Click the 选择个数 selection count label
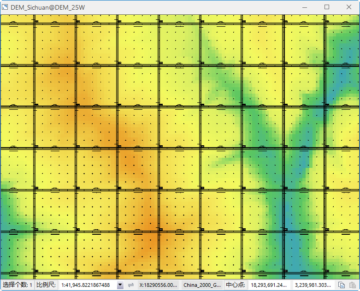This screenshot has width=360, height=291. [17, 285]
